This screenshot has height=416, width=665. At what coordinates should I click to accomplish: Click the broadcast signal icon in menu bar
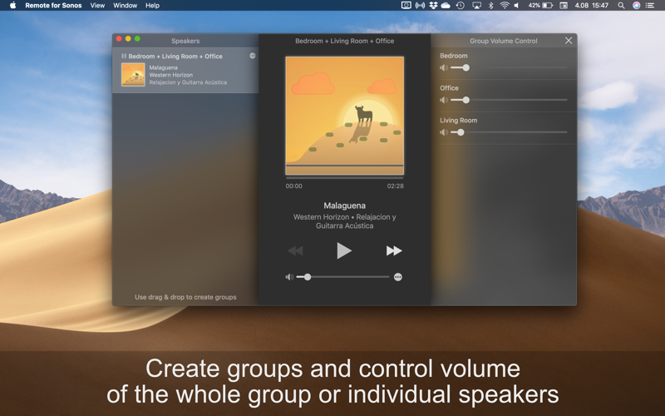coord(420,6)
